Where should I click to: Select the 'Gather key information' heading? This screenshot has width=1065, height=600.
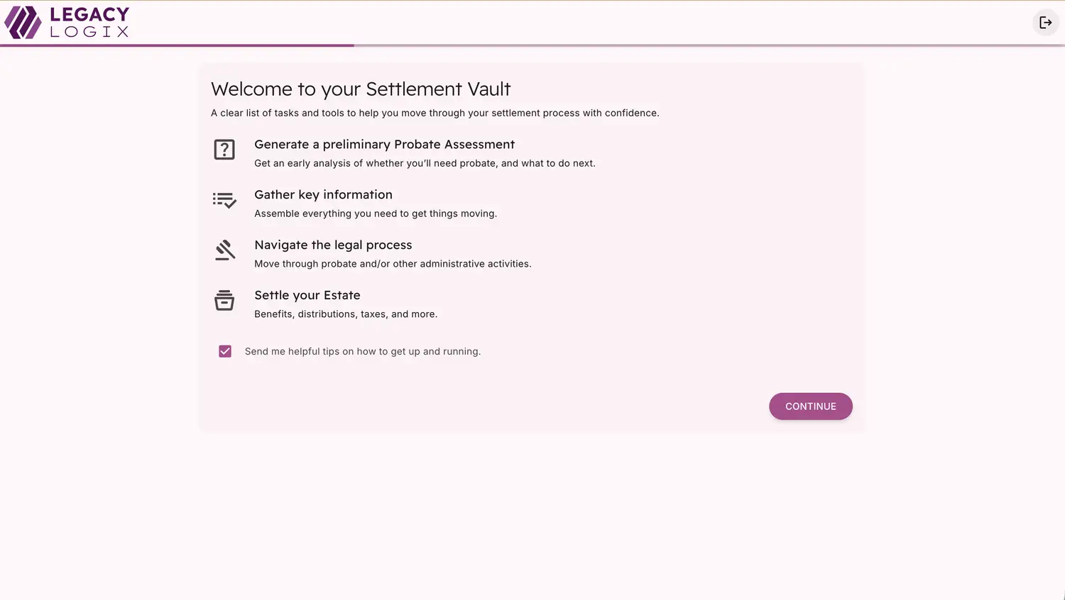click(323, 195)
